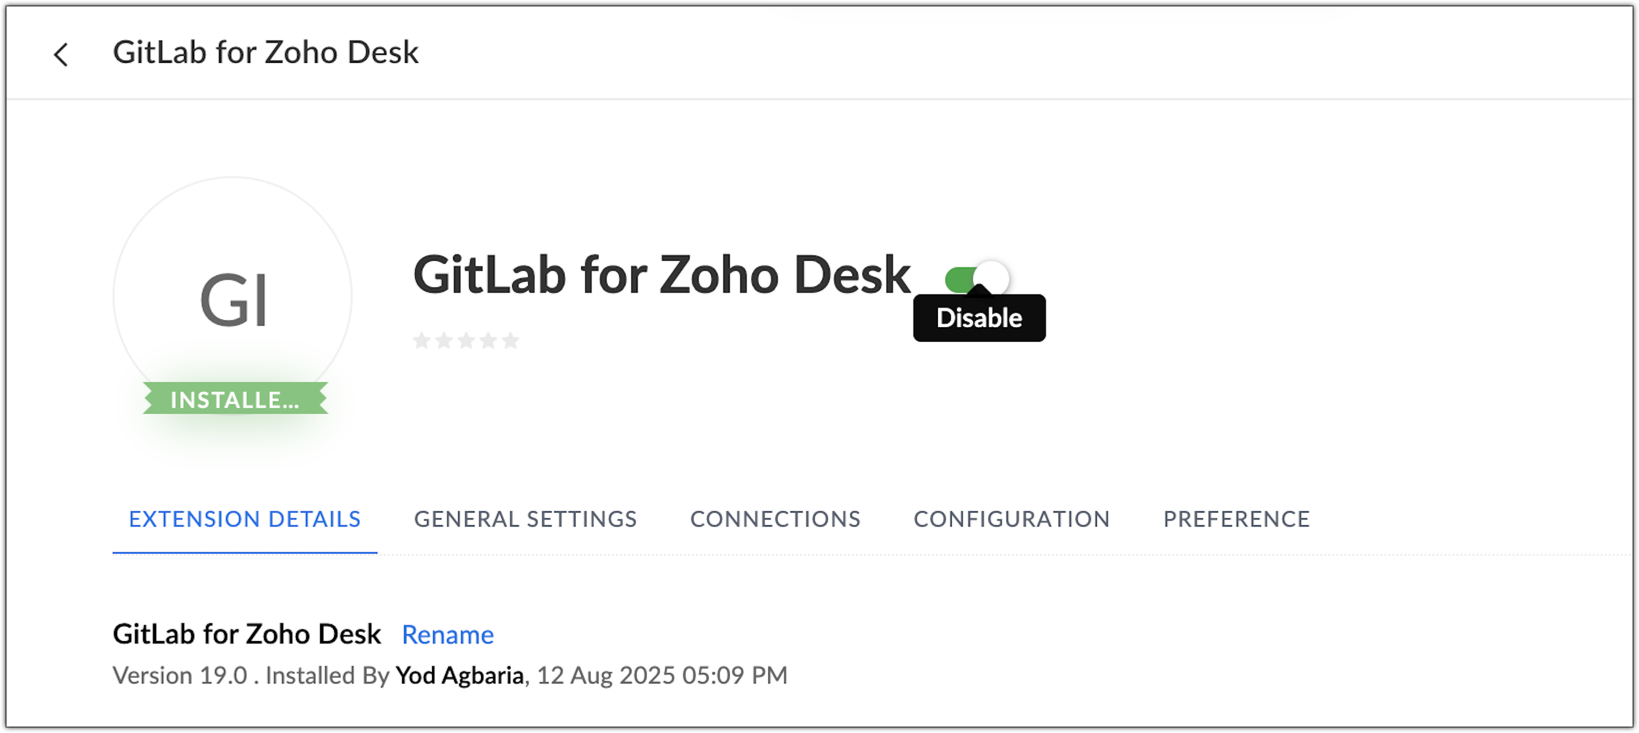Image resolution: width=1639 pixels, height=733 pixels.
Task: Click the GI extension logo circle
Action: pos(233,296)
